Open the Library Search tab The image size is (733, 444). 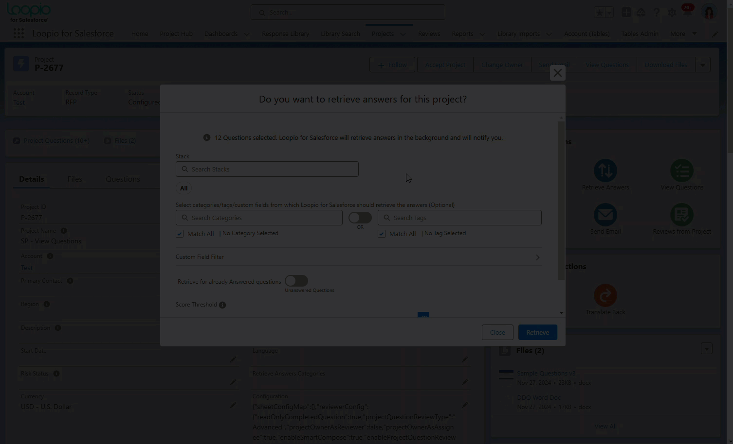pos(340,34)
